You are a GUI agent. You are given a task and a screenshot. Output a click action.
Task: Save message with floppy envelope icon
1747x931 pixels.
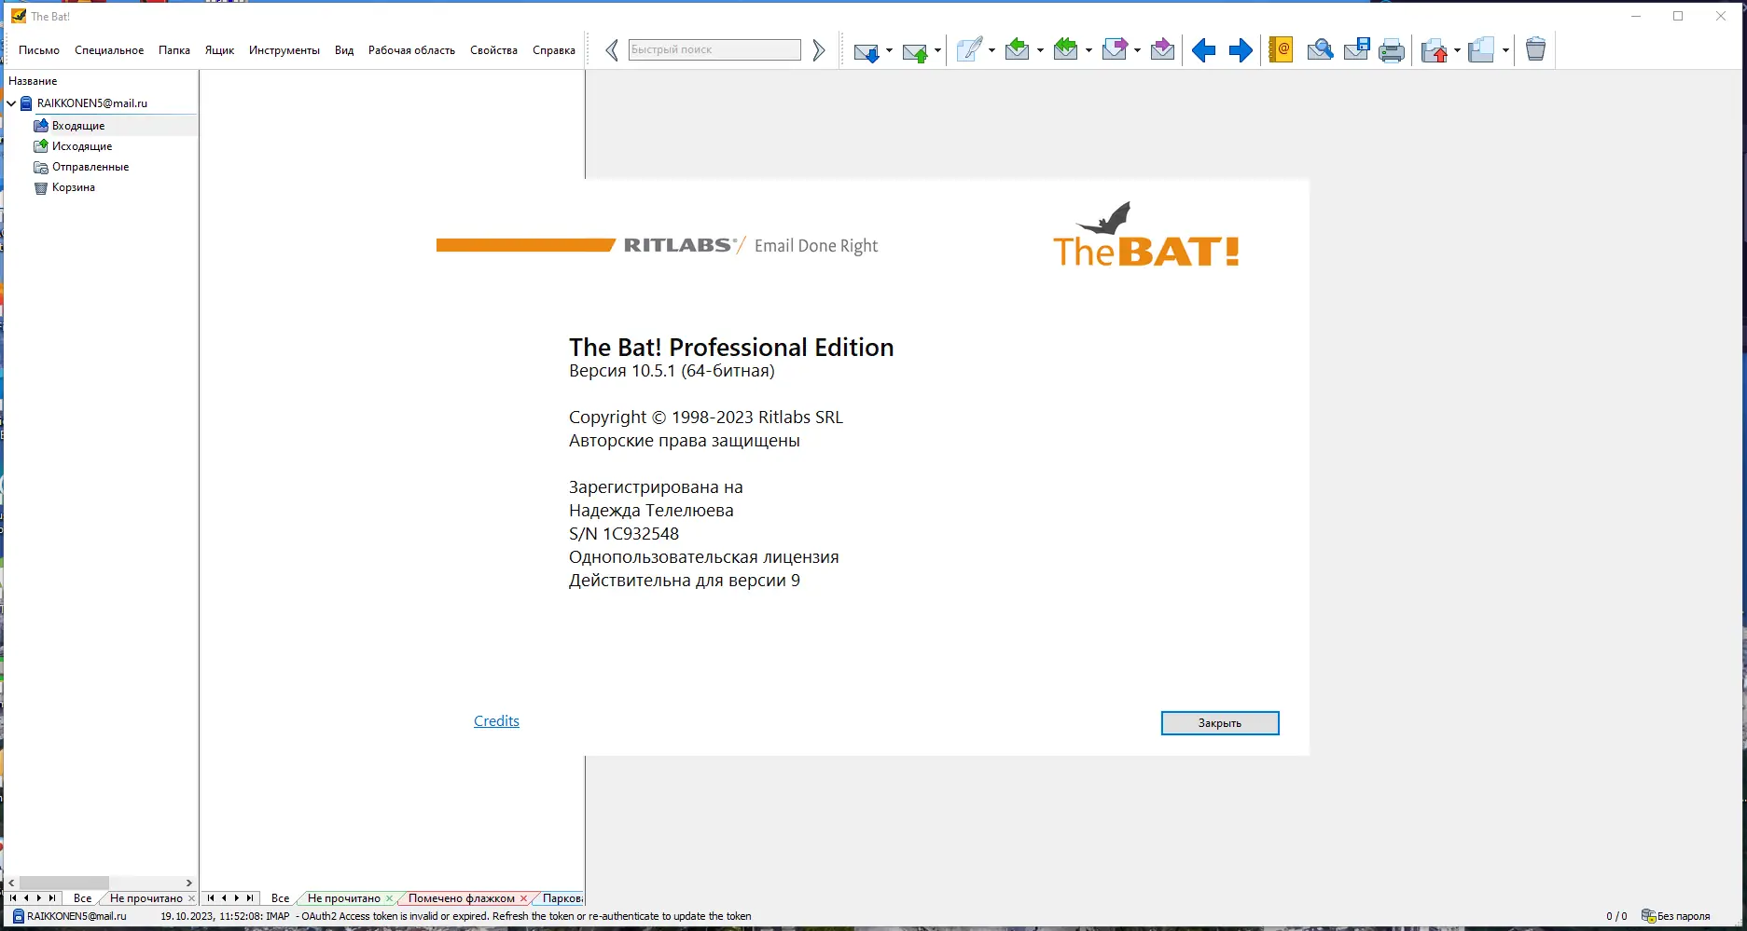click(1357, 49)
